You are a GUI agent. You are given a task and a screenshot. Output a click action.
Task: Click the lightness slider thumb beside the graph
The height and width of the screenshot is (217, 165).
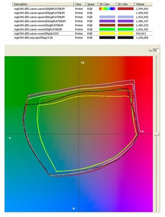[156, 134]
